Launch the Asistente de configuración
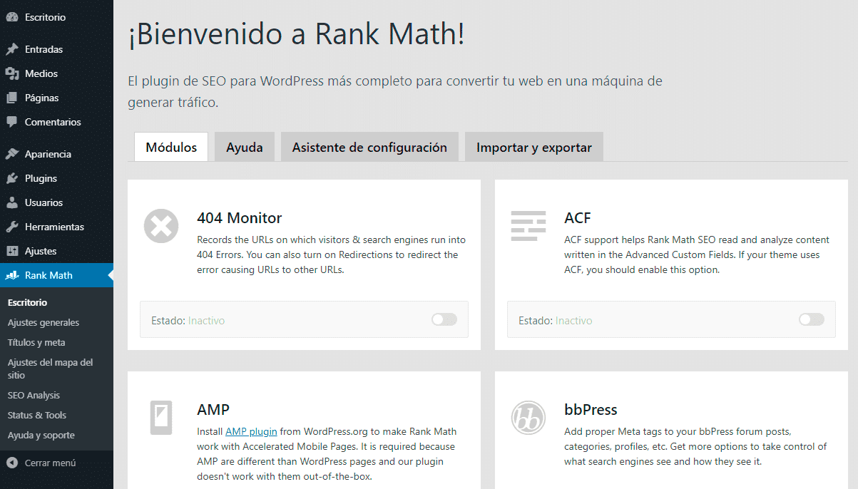Screen dimensions: 858x489 pos(369,146)
